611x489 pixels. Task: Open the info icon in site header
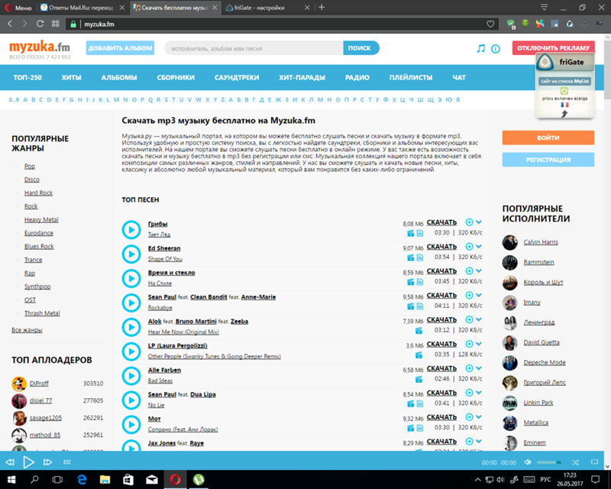pos(495,49)
